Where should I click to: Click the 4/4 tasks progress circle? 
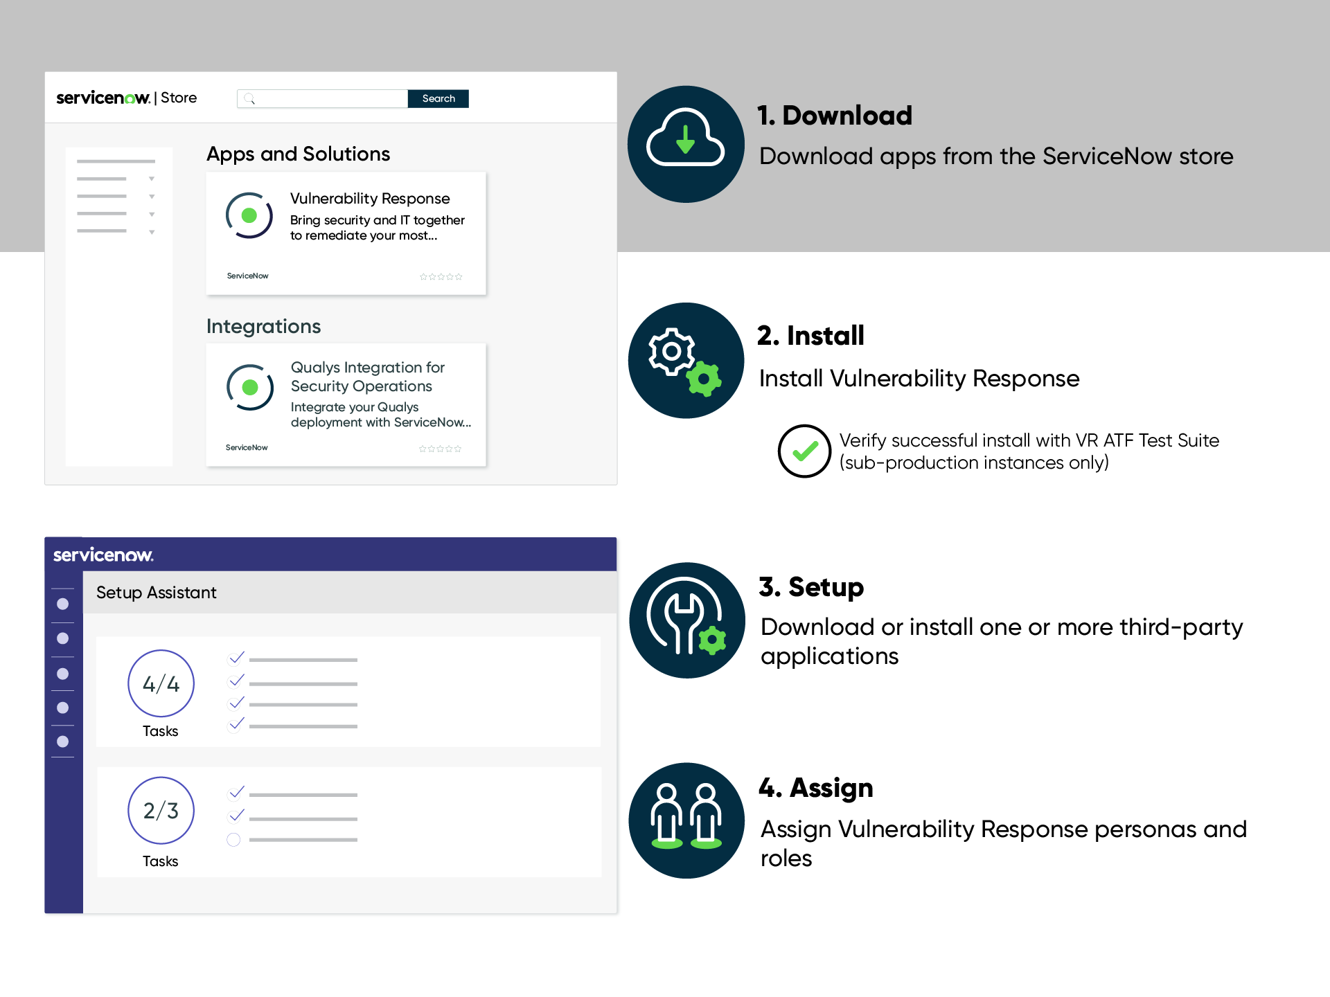point(161,683)
